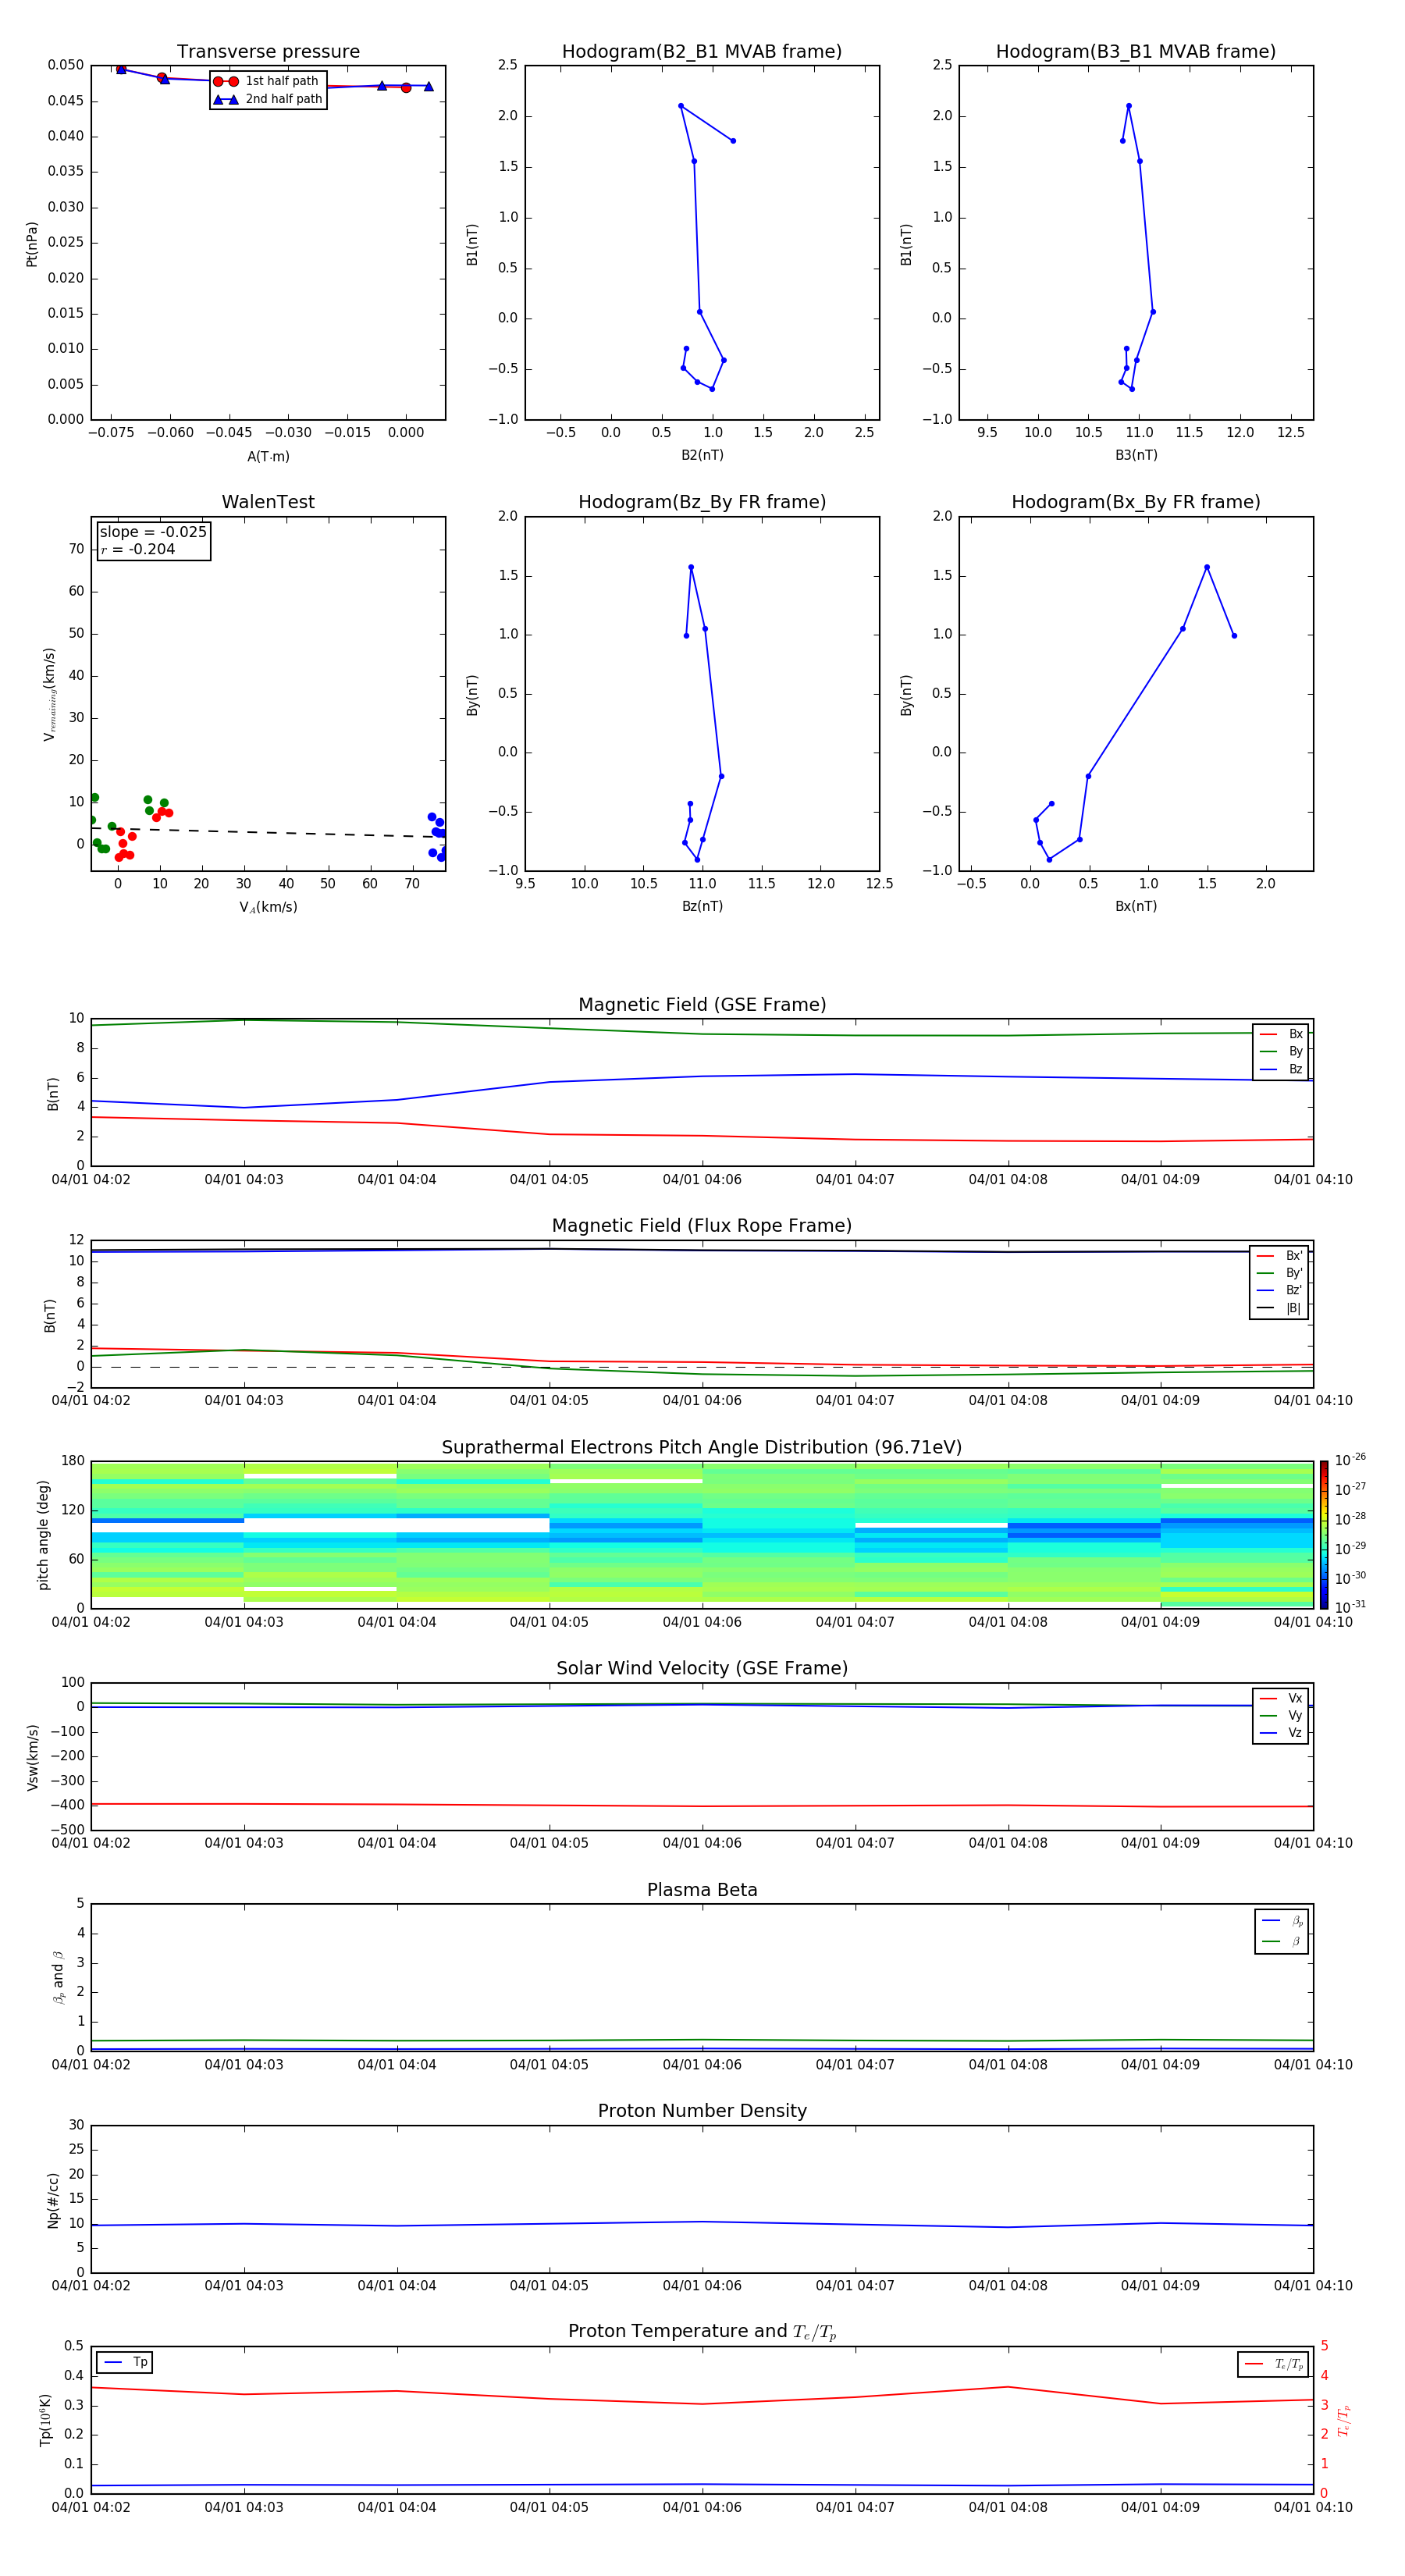
Task: Click the 'Hodogram(Bz_By FR frame)' title
Action: pos(702,502)
